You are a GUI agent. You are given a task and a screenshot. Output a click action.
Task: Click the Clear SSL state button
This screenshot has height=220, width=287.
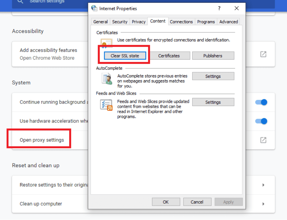[125, 56]
